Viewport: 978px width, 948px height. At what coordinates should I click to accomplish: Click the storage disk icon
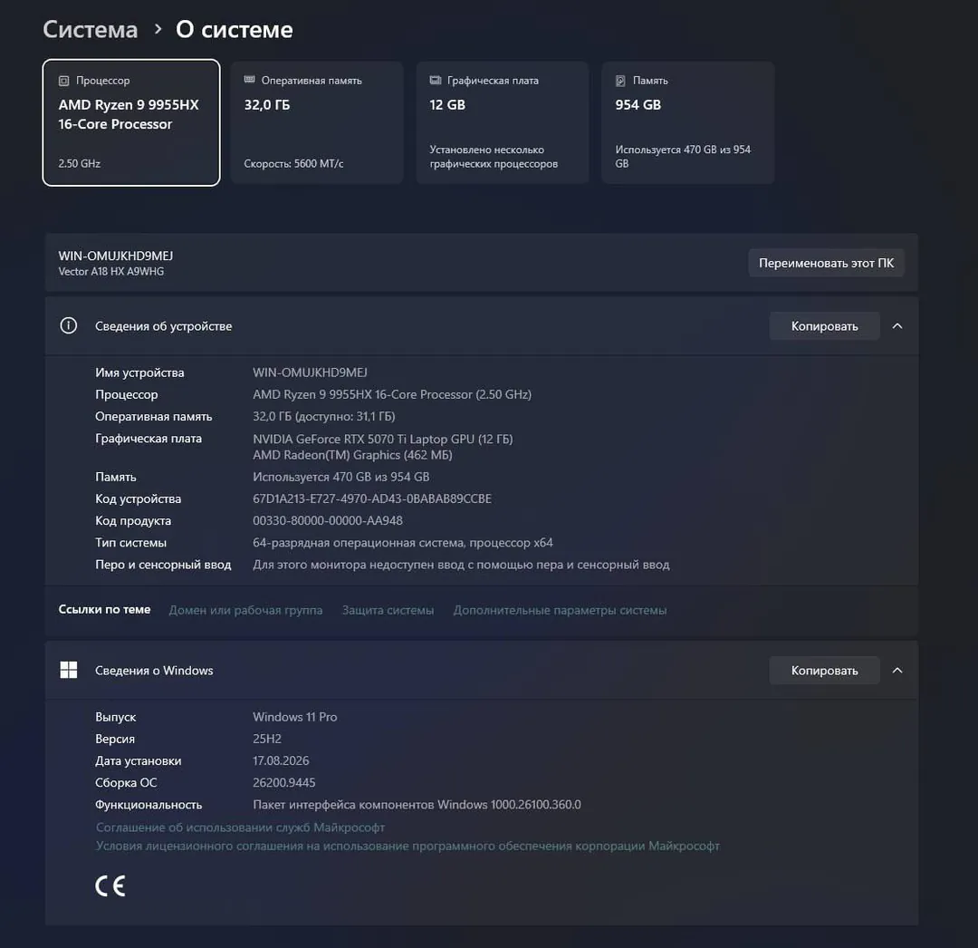[x=620, y=81]
